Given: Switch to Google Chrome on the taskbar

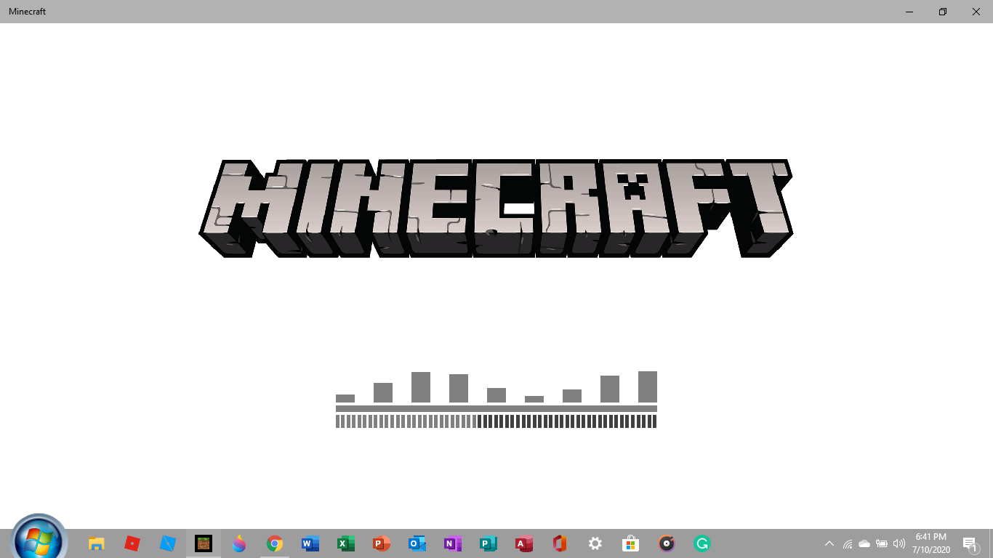Looking at the screenshot, I should (275, 543).
